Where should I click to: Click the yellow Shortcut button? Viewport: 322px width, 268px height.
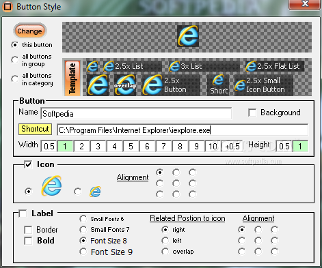click(x=35, y=129)
